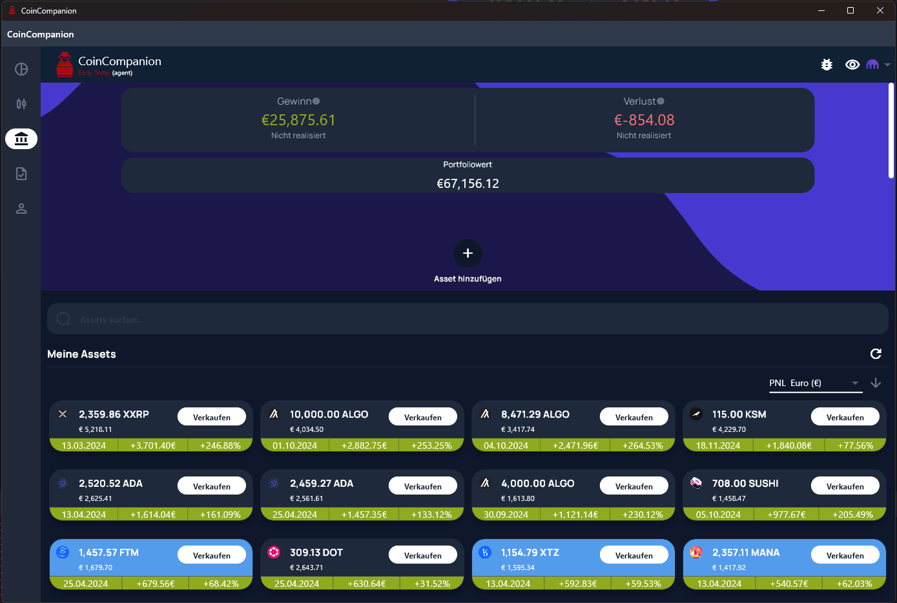Click the Gewinn info dot

316,101
